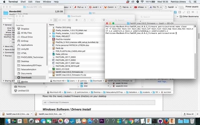Open the Edit menu
The width and height of the screenshot is (200, 125).
[x=30, y=2]
